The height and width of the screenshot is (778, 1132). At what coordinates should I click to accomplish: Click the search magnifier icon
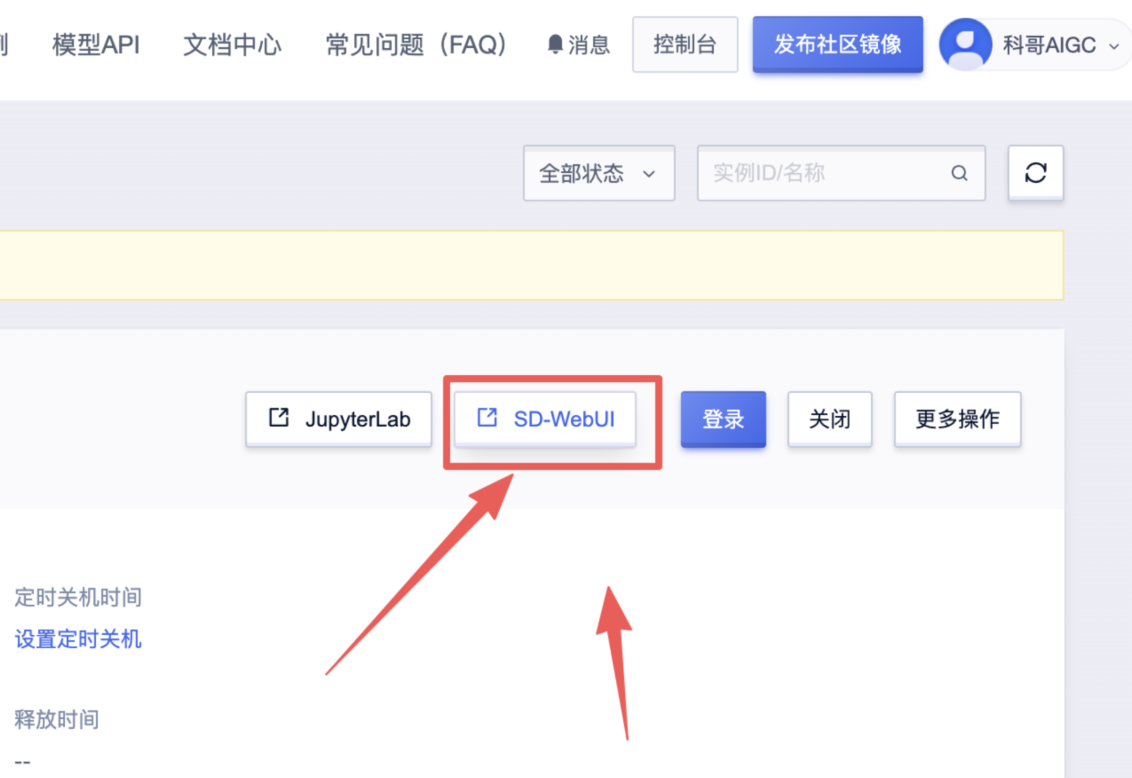pyautogui.click(x=959, y=173)
